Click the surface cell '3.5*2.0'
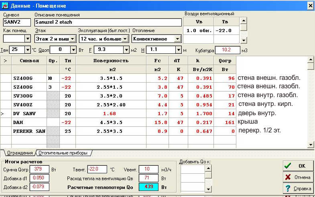Screen dimensions: 315x197 tap(111, 96)
